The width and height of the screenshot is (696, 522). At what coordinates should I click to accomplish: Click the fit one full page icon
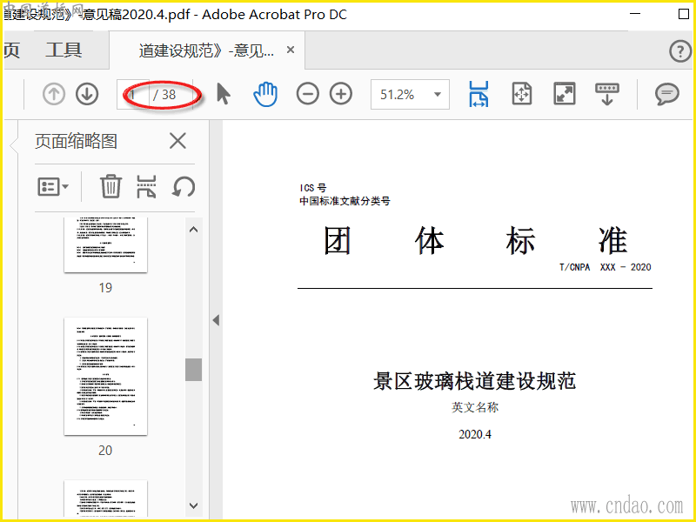coord(521,94)
